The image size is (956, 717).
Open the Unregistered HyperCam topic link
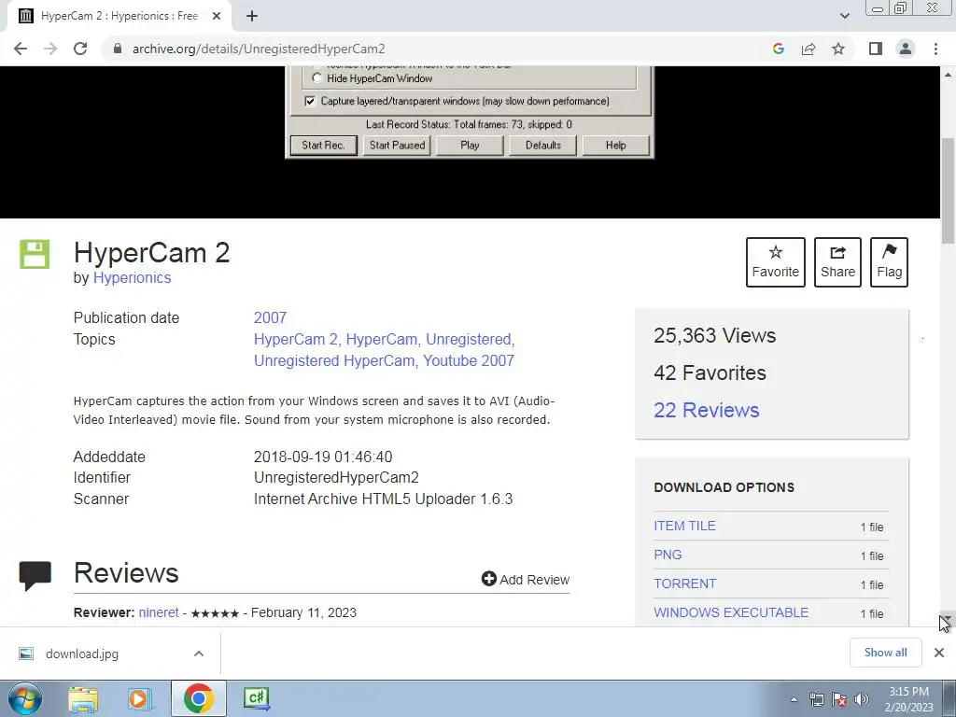(335, 360)
